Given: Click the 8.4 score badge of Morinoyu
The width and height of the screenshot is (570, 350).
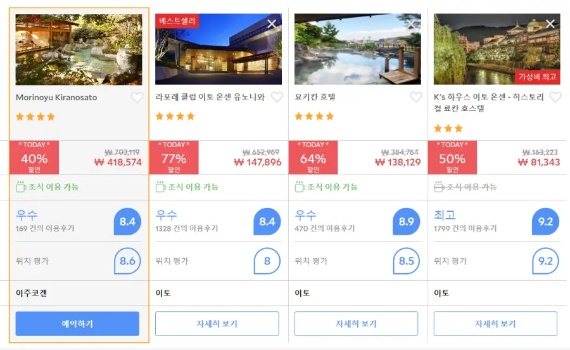Looking at the screenshot, I should pyautogui.click(x=127, y=221).
